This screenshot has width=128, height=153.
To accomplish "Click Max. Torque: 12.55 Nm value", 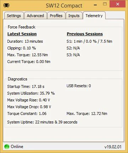I will coord(27,55).
